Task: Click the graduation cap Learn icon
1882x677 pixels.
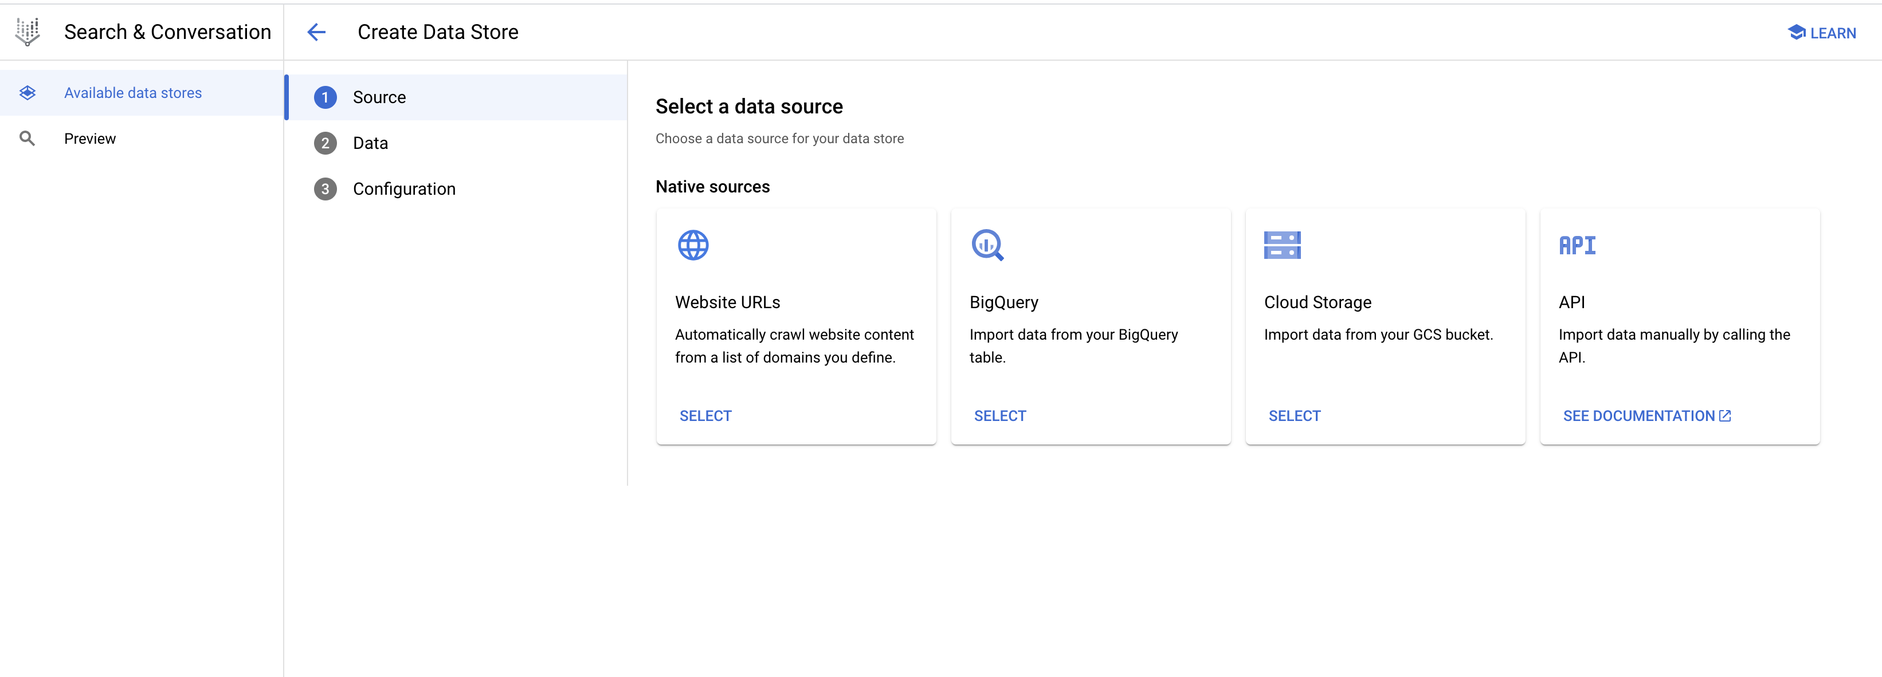Action: tap(1796, 32)
